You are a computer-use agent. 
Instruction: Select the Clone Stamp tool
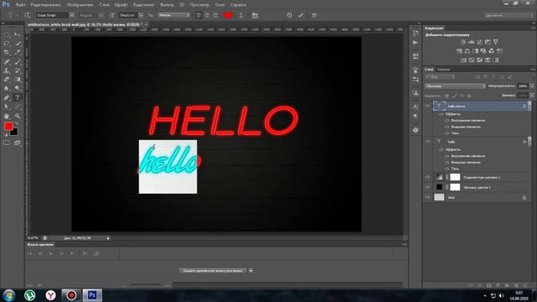tap(7, 70)
